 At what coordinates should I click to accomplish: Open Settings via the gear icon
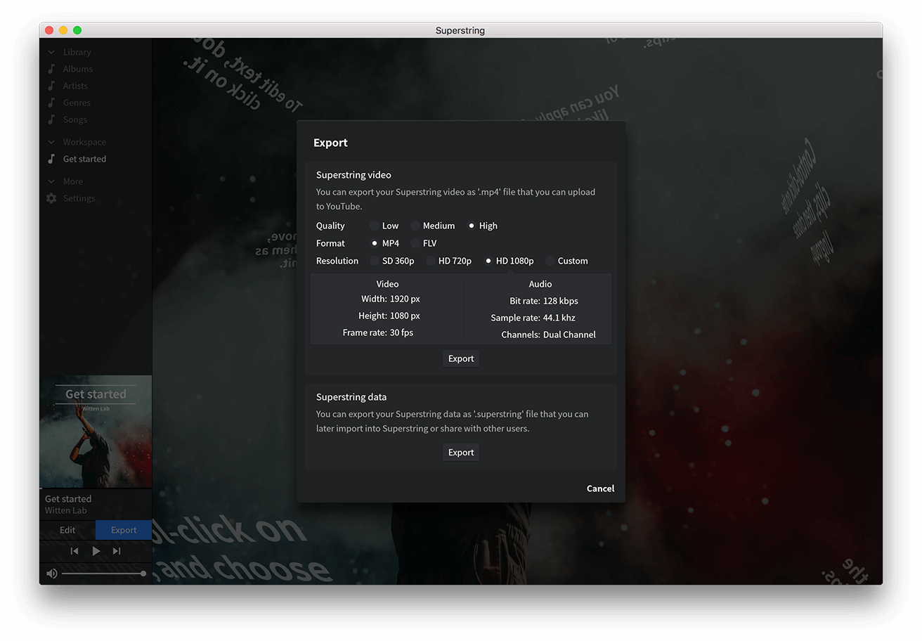click(x=51, y=198)
